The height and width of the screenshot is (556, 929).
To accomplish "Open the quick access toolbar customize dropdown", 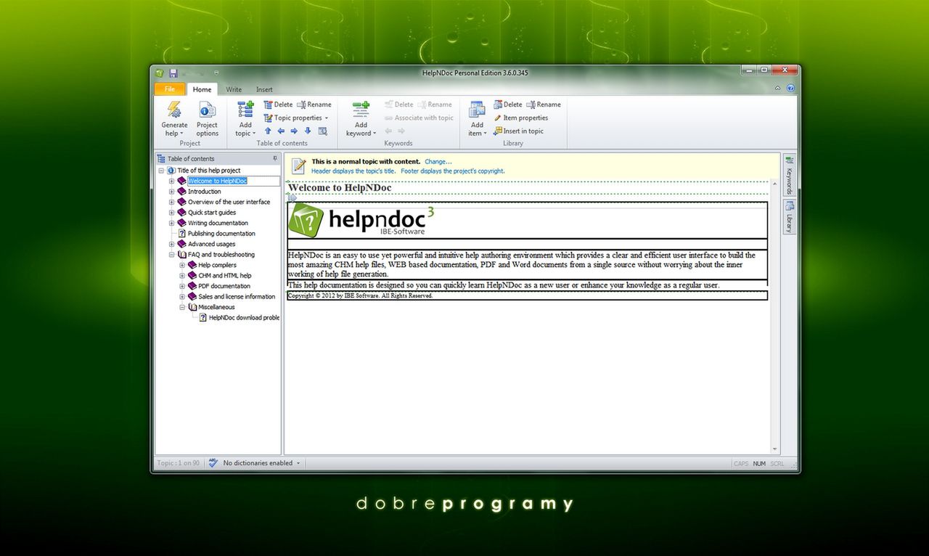I will (216, 73).
